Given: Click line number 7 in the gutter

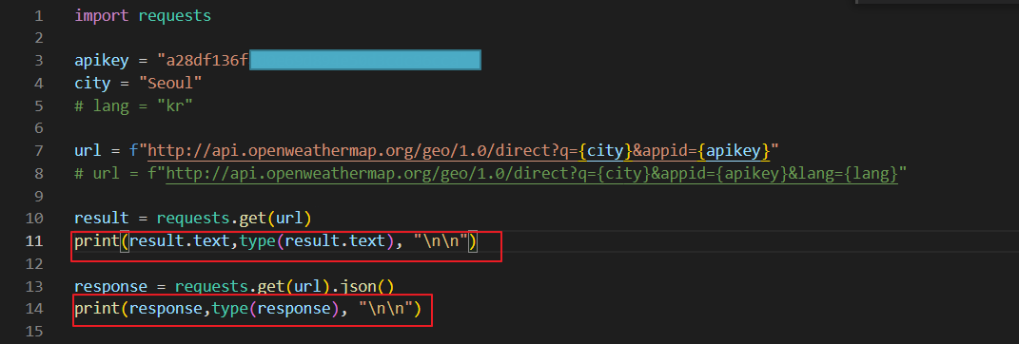Looking at the screenshot, I should tap(39, 151).
